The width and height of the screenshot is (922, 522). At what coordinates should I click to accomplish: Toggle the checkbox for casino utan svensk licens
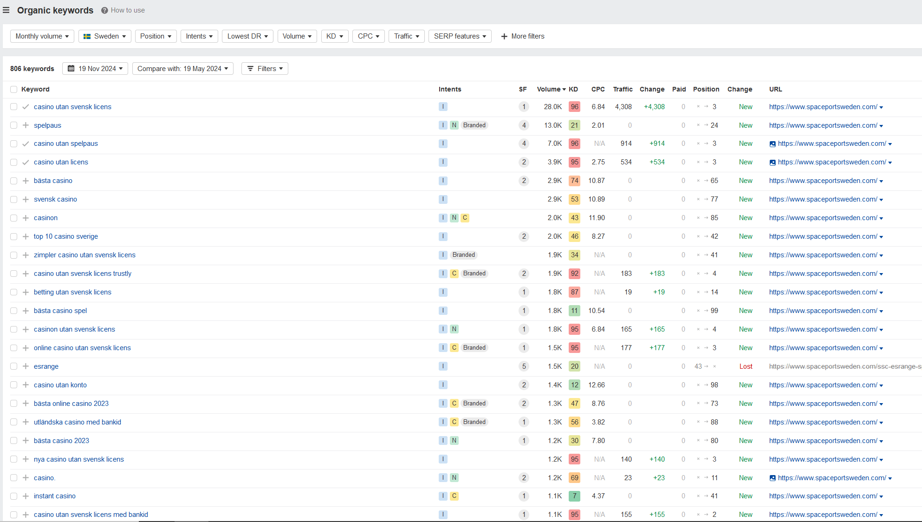coord(14,106)
